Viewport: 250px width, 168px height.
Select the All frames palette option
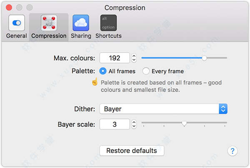(103, 71)
